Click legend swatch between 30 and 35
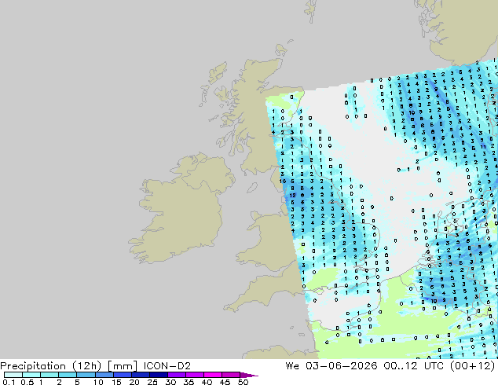This screenshot has height=385, width=498. [x=176, y=375]
